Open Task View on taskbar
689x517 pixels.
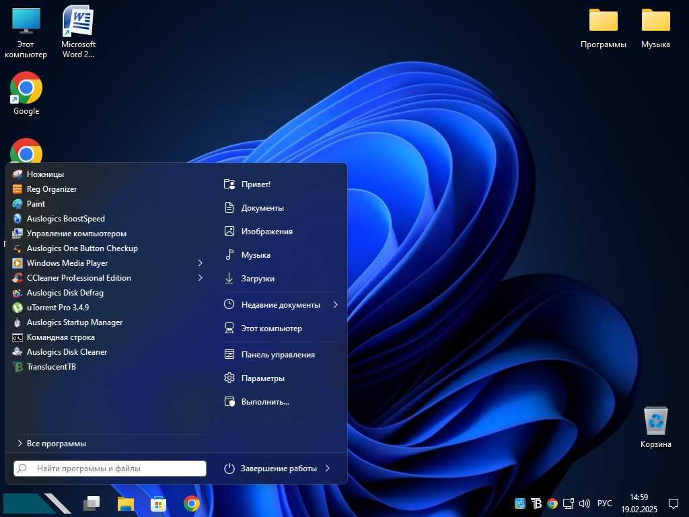[x=92, y=504]
